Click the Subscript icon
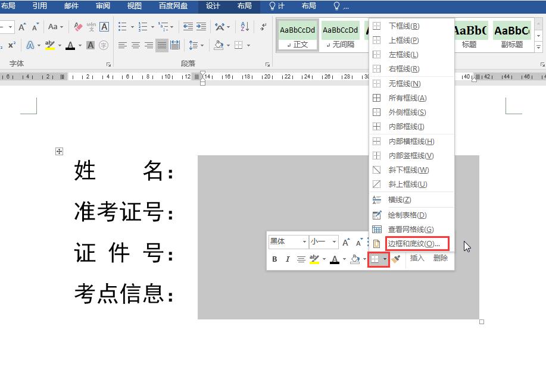This screenshot has width=546, height=367. tap(2, 45)
